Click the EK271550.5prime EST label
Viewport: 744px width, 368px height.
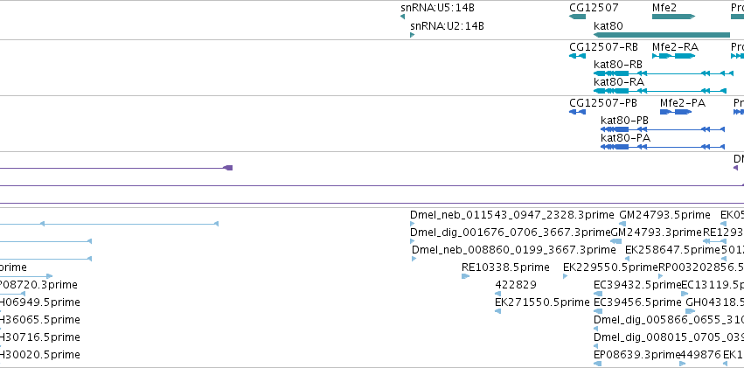coord(542,302)
